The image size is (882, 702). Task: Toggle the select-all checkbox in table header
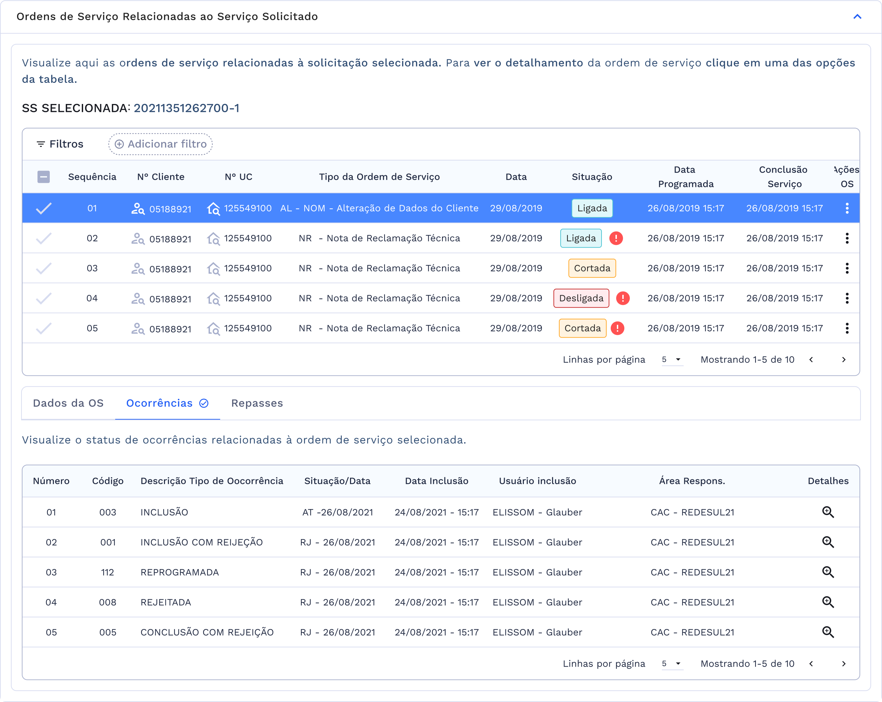coord(43,177)
